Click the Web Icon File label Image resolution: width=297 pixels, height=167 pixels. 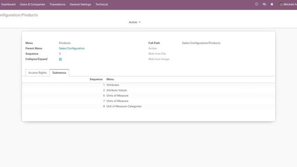[157, 54]
